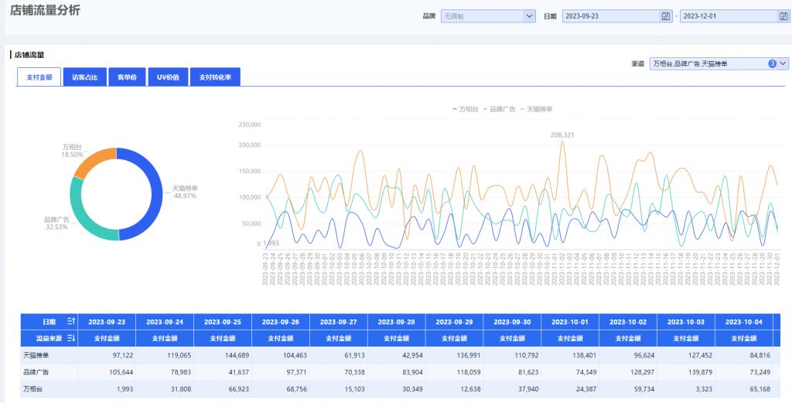Viewport: 792px width, 403px height.
Task: Click the teal 品牌广告 donut segment
Action: click(82, 214)
